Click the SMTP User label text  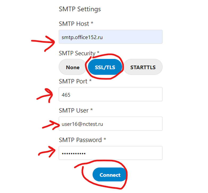73,110
